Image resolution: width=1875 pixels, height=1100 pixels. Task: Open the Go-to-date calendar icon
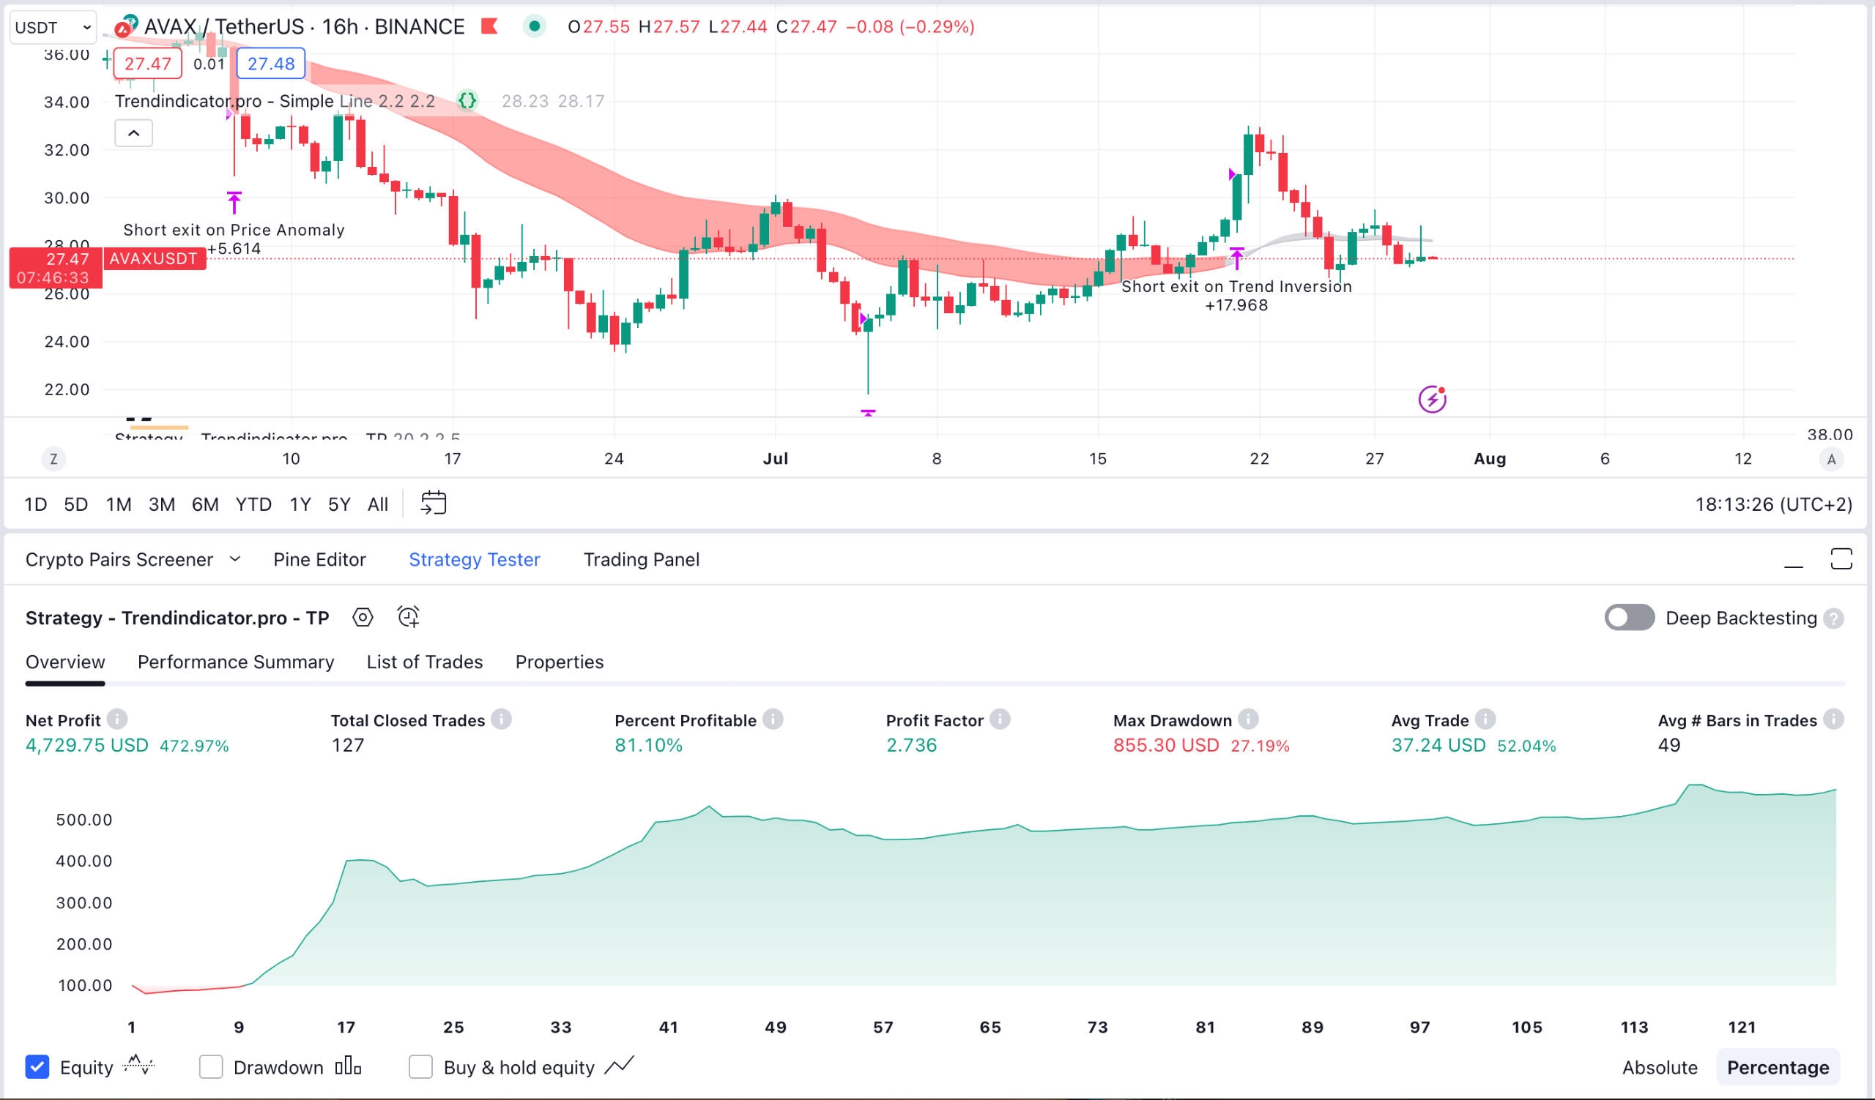[434, 504]
